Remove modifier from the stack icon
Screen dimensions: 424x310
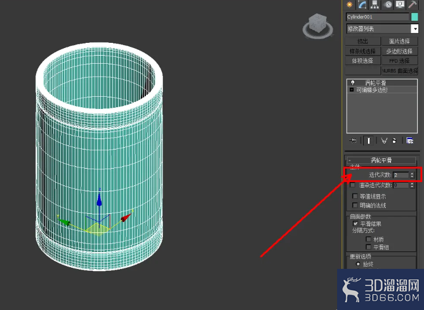(394, 141)
